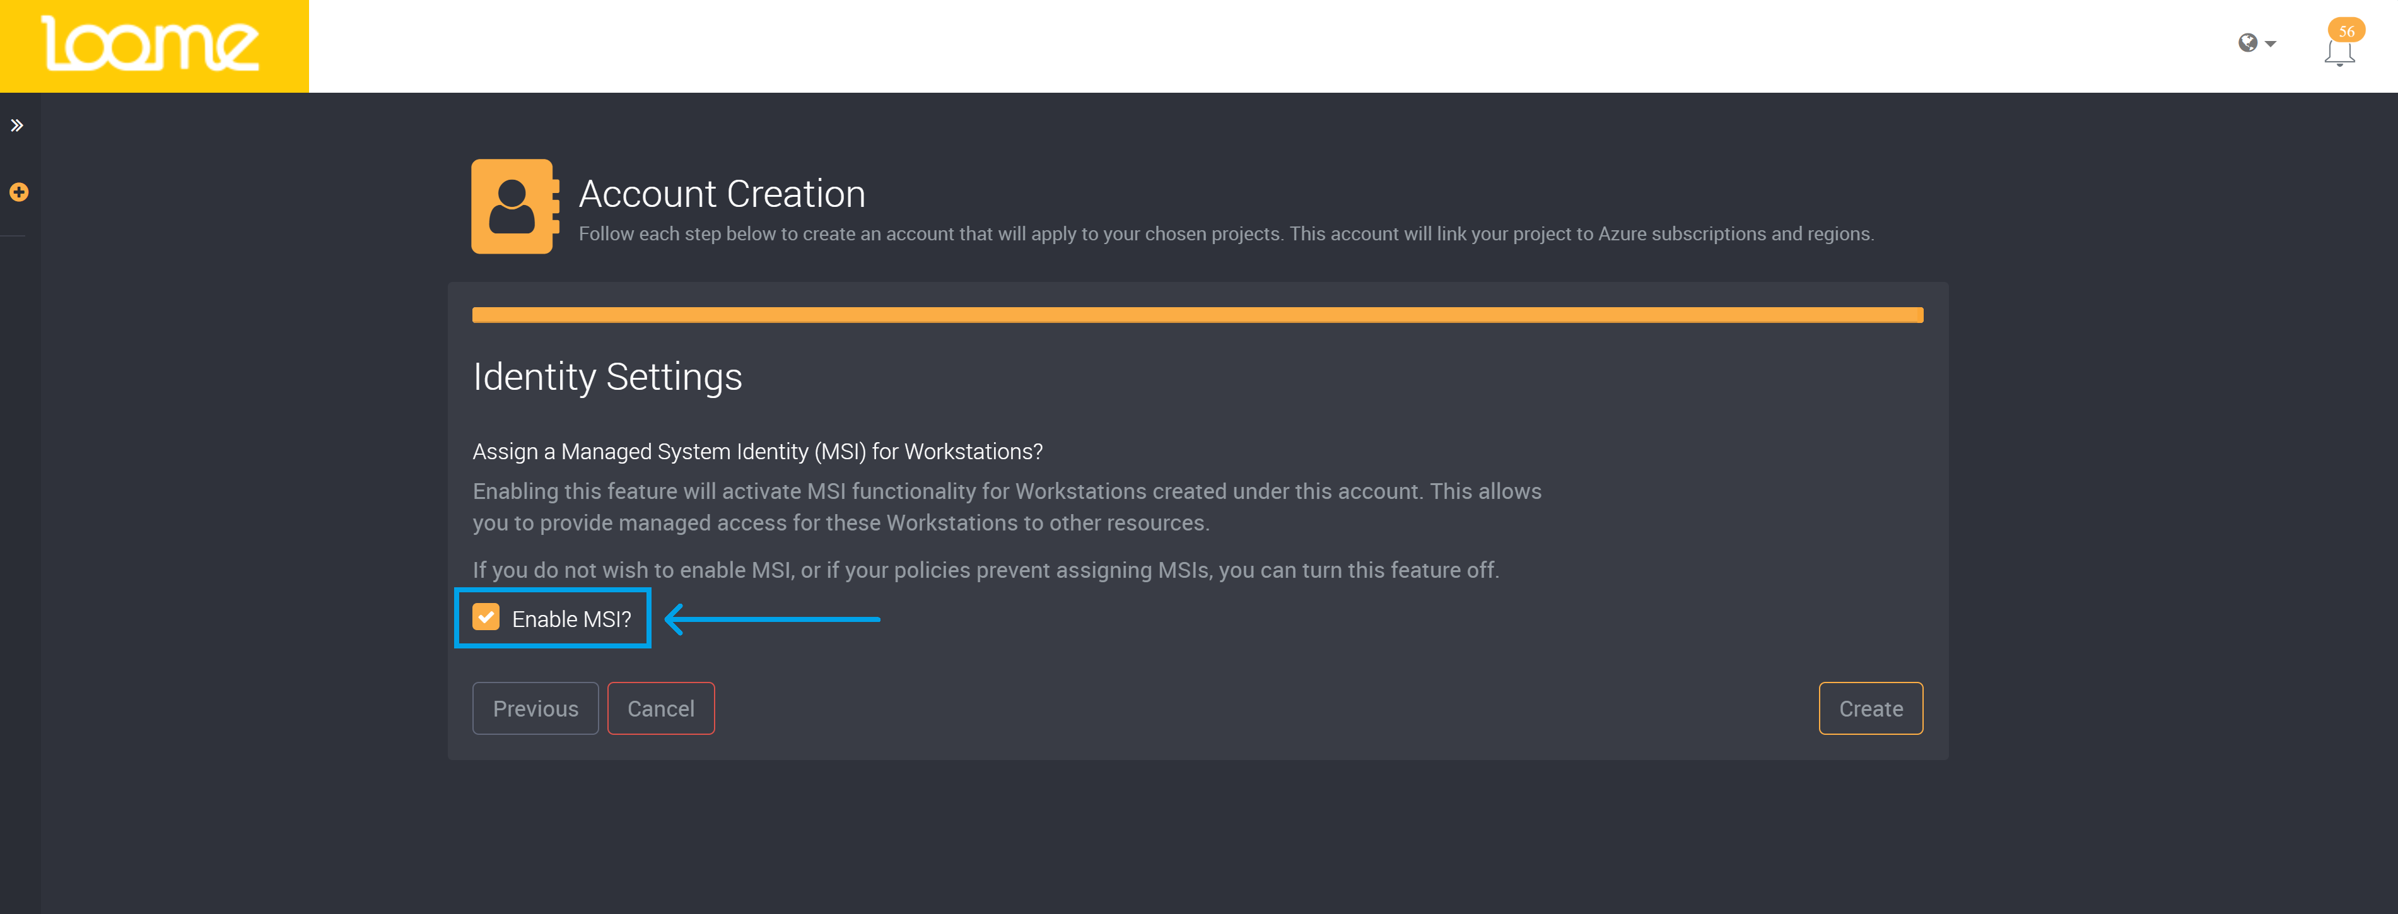The width and height of the screenshot is (2398, 914).
Task: Click the orange plus icon in sidebar
Action: [19, 192]
